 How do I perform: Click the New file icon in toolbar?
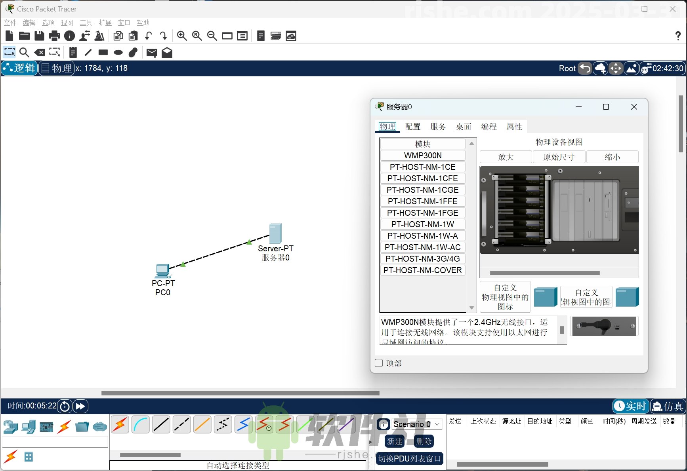click(10, 36)
